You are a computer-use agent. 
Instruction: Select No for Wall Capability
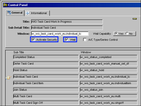click(127, 33)
